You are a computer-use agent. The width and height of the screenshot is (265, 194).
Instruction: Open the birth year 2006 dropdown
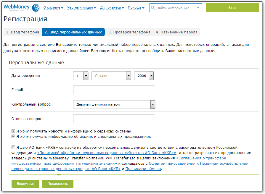[x=144, y=76]
